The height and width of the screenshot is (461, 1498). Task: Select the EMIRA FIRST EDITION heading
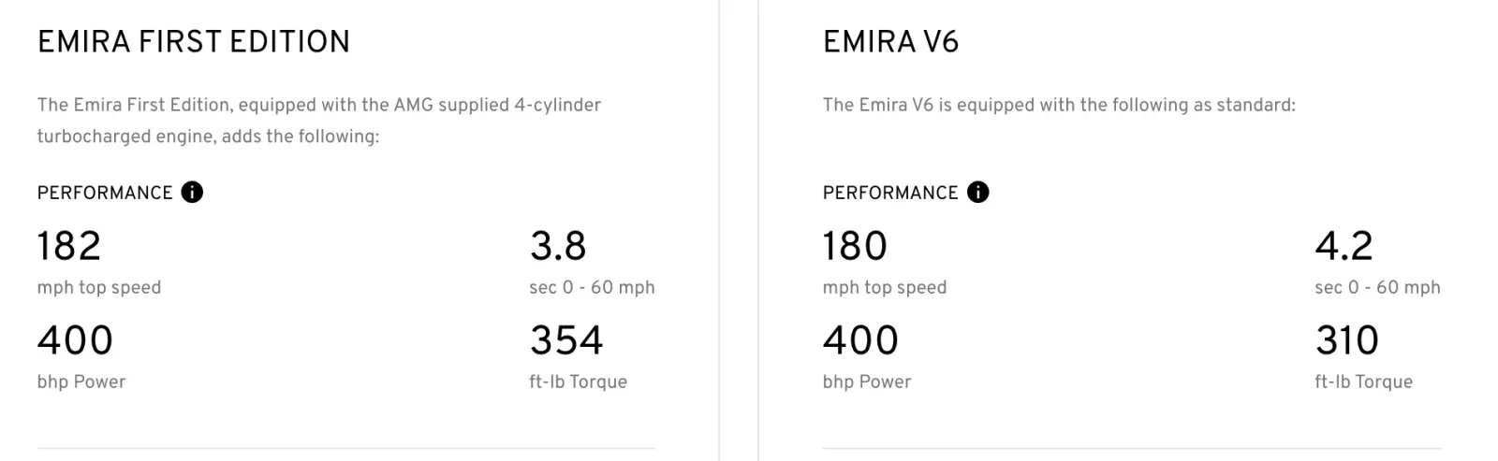(x=193, y=42)
